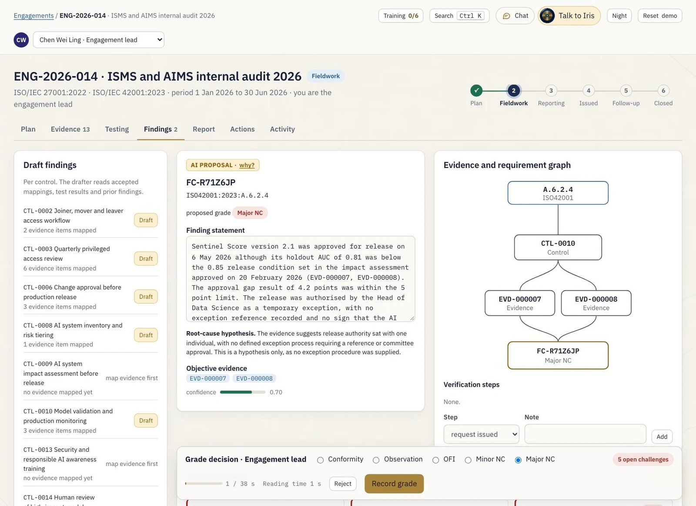
Task: Choose the Minor NC grade option
Action: coord(468,460)
